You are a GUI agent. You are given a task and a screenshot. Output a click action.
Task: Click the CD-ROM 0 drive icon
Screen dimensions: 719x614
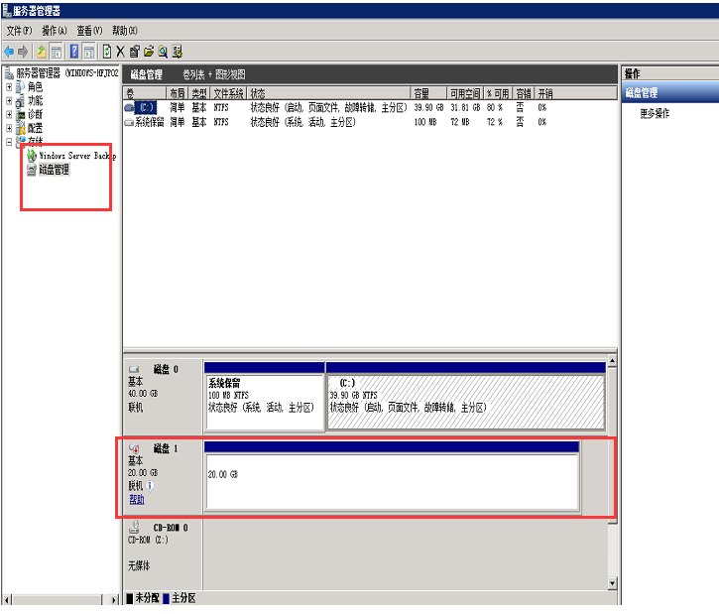tap(135, 528)
